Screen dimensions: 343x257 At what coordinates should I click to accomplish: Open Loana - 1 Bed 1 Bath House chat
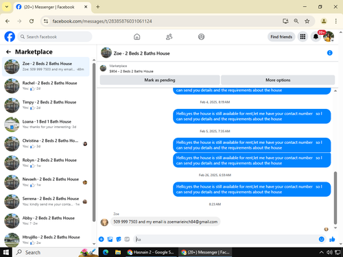point(46,124)
